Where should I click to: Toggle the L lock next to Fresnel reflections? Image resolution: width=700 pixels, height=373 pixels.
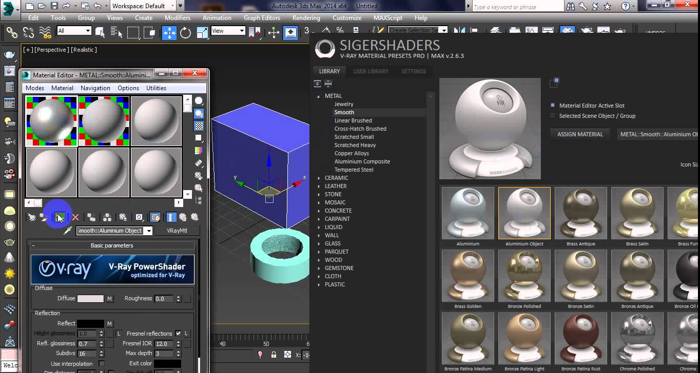click(x=187, y=334)
